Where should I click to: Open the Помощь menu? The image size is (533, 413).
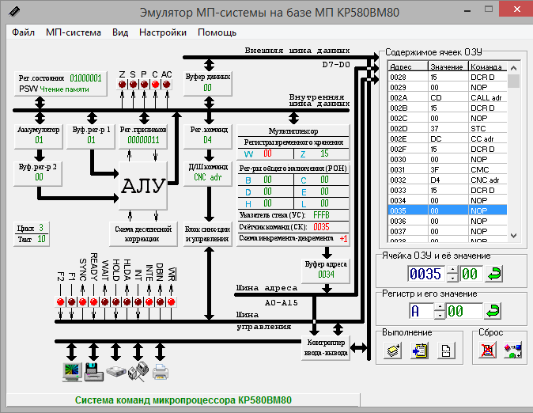217,32
